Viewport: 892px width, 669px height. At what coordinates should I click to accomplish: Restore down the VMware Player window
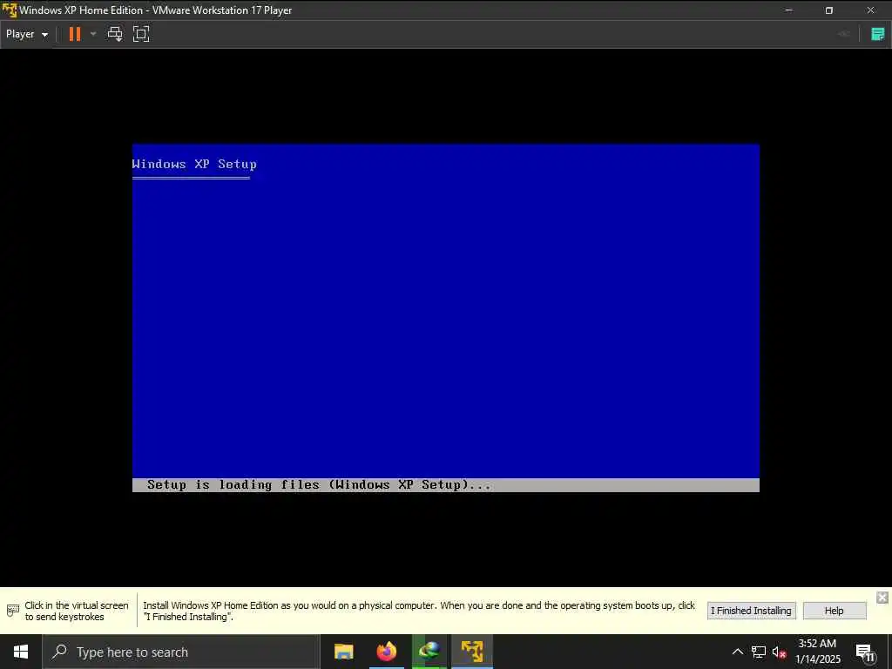pyautogui.click(x=829, y=10)
